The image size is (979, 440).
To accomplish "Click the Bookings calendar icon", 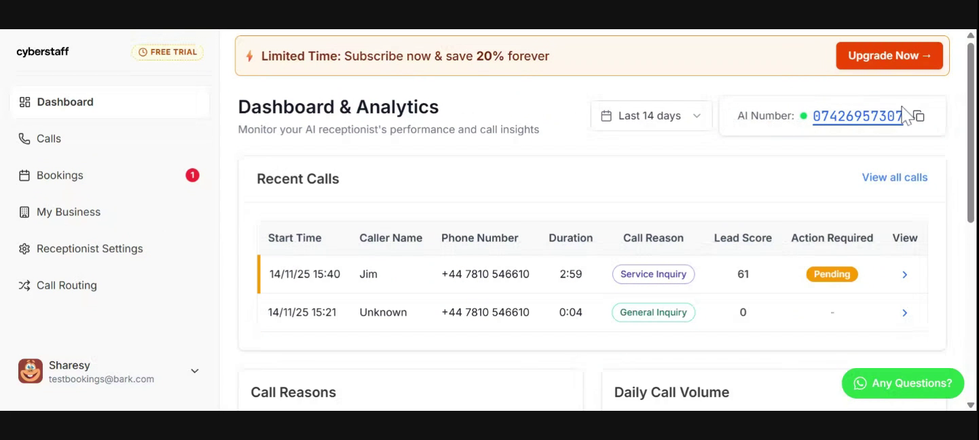I will point(24,176).
